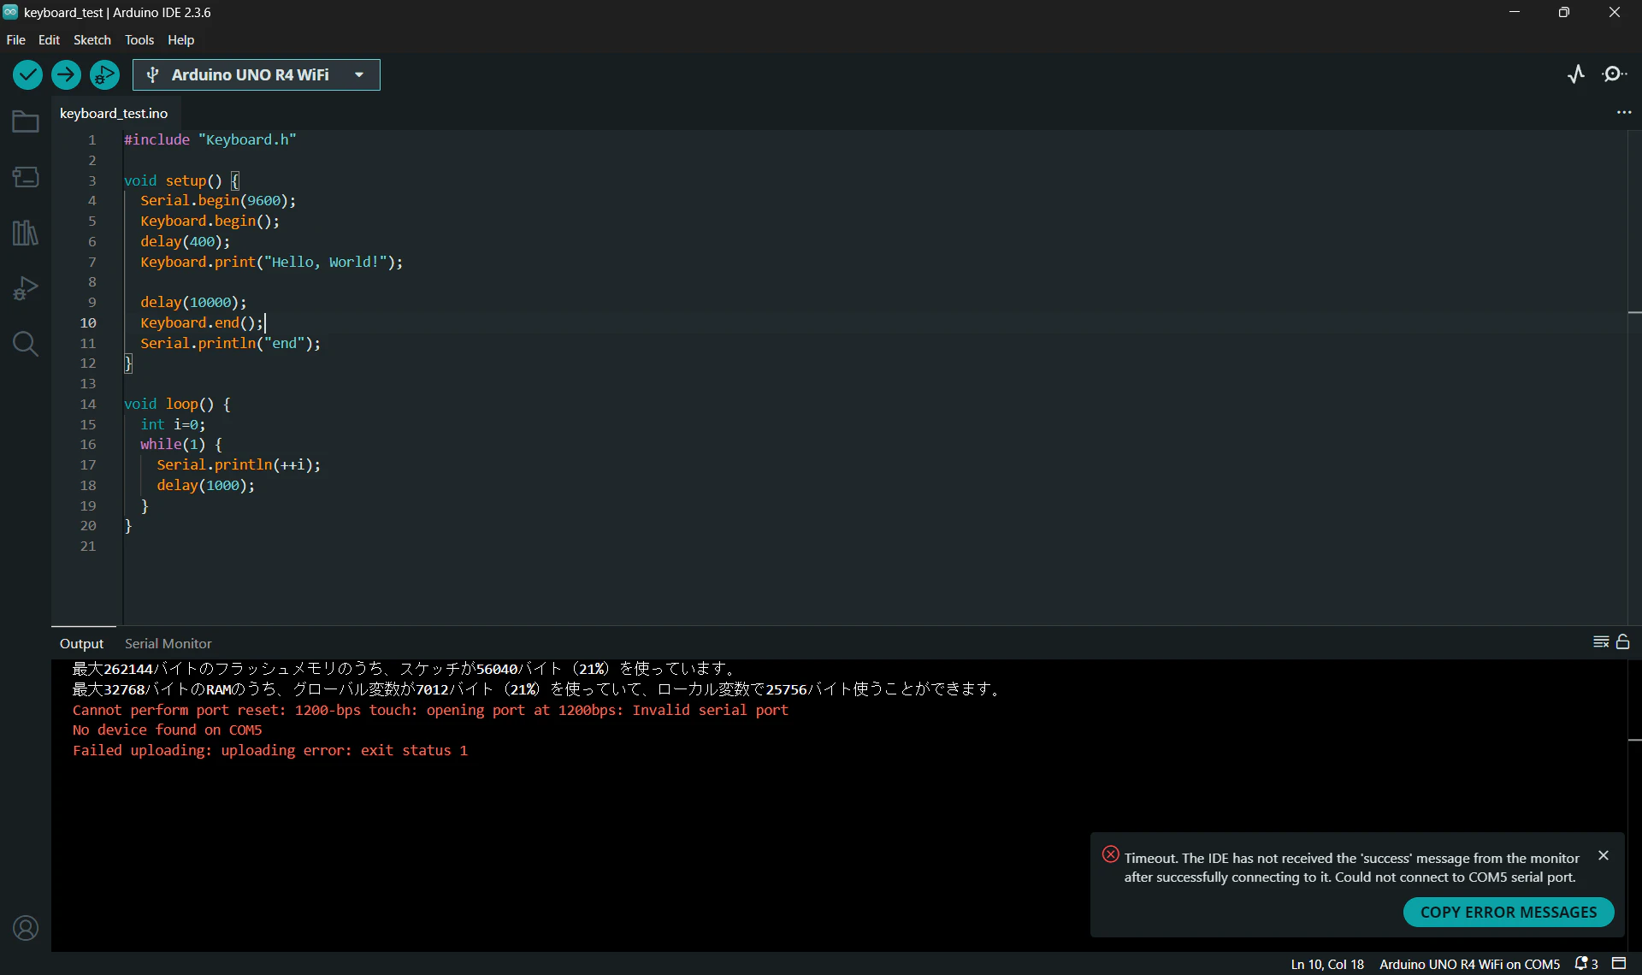Open the Serial Monitor magnifier icon

(x=1615, y=74)
